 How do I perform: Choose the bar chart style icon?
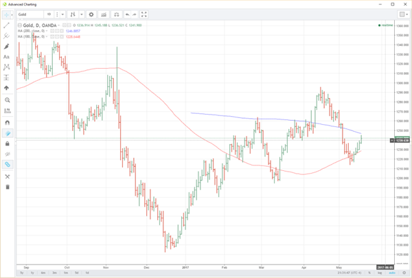73,14
